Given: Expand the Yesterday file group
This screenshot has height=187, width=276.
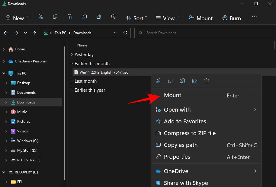Looking at the screenshot, I should click(x=72, y=55).
